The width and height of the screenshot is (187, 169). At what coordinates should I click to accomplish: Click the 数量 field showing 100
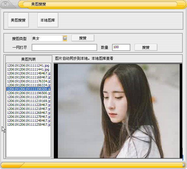[121, 48]
